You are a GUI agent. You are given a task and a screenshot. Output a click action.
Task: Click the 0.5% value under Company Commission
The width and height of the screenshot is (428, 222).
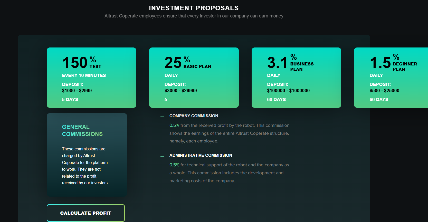point(174,126)
